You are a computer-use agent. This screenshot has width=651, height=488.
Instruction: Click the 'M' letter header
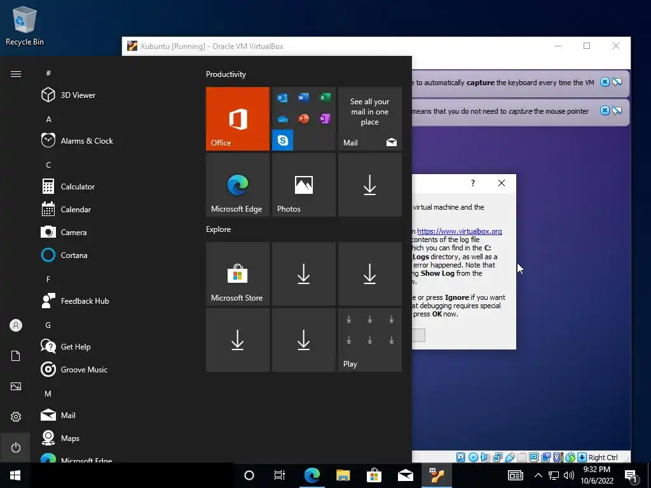[x=48, y=393]
